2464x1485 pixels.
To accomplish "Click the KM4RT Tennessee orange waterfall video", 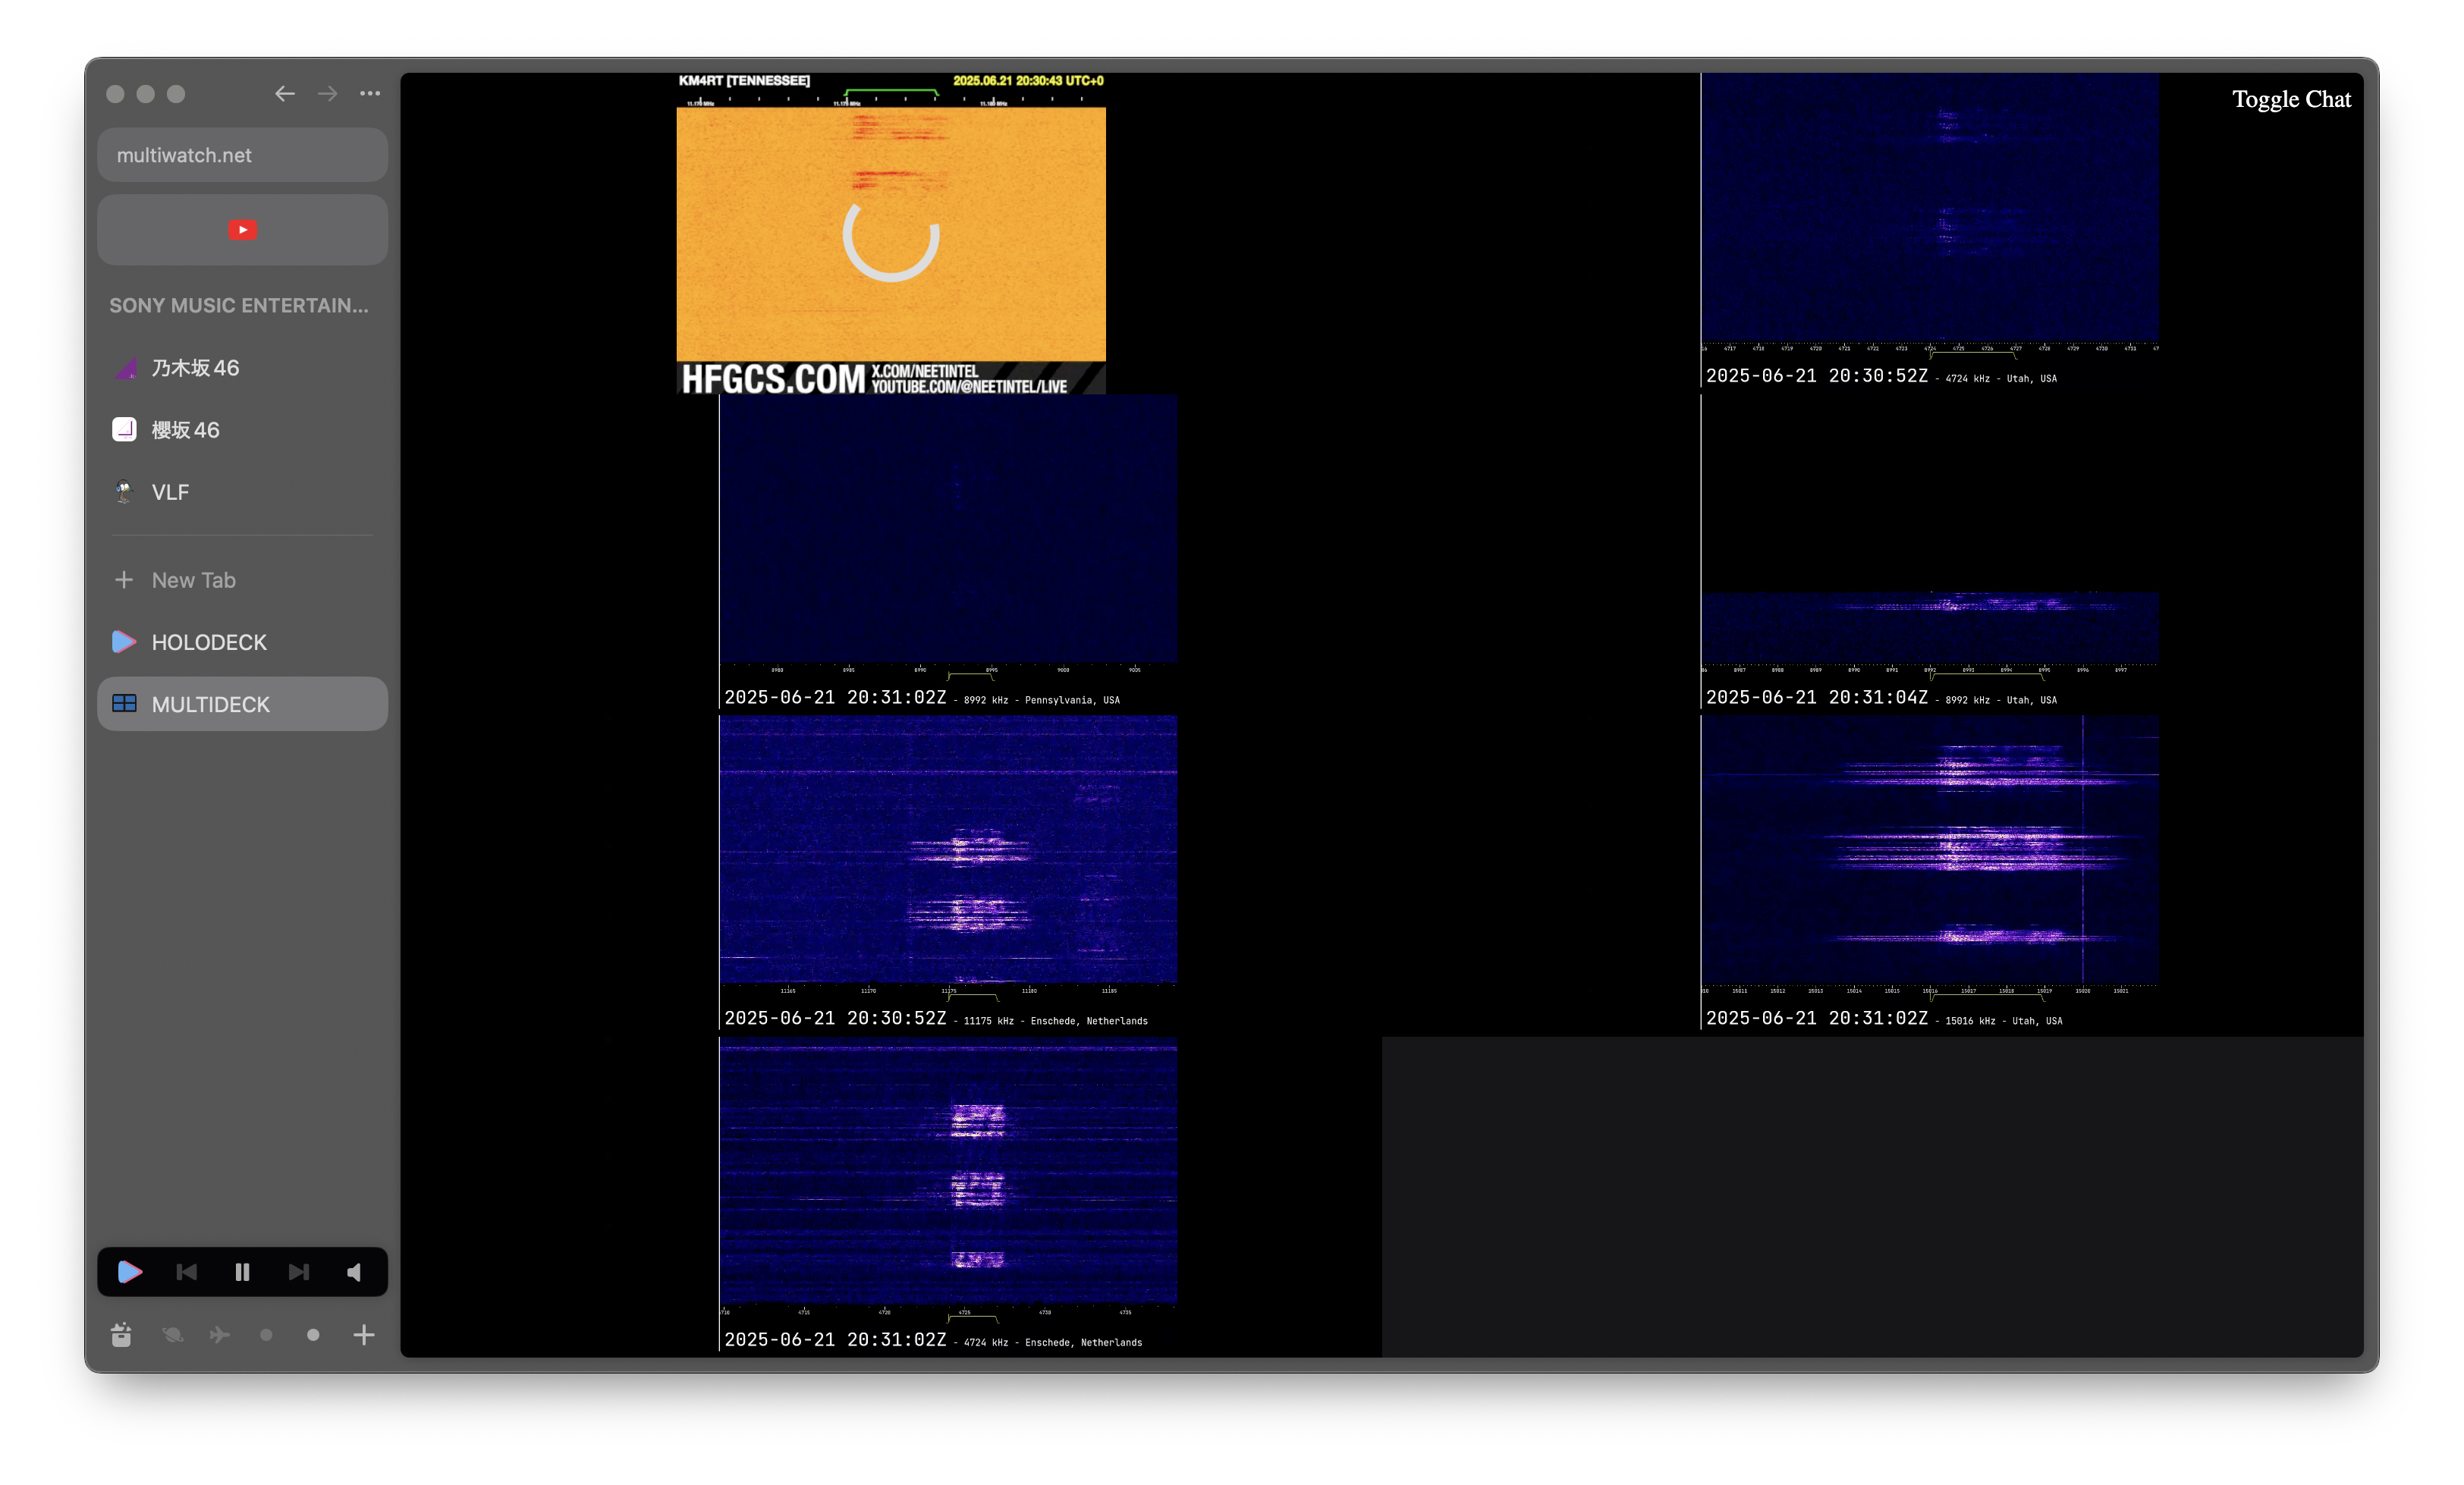I will tap(891, 234).
